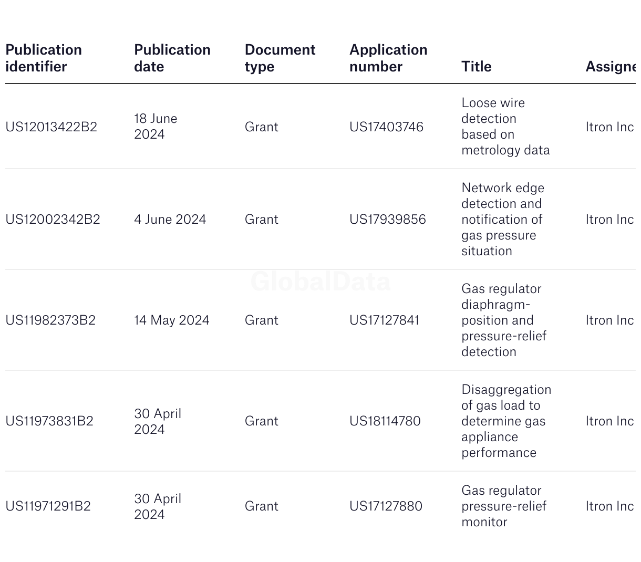This screenshot has width=641, height=562.
Task: Click the Publication date column header
Action: 172,58
